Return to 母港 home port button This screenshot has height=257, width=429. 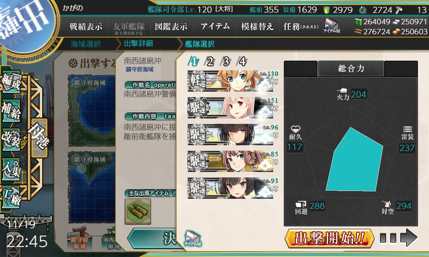[39, 138]
